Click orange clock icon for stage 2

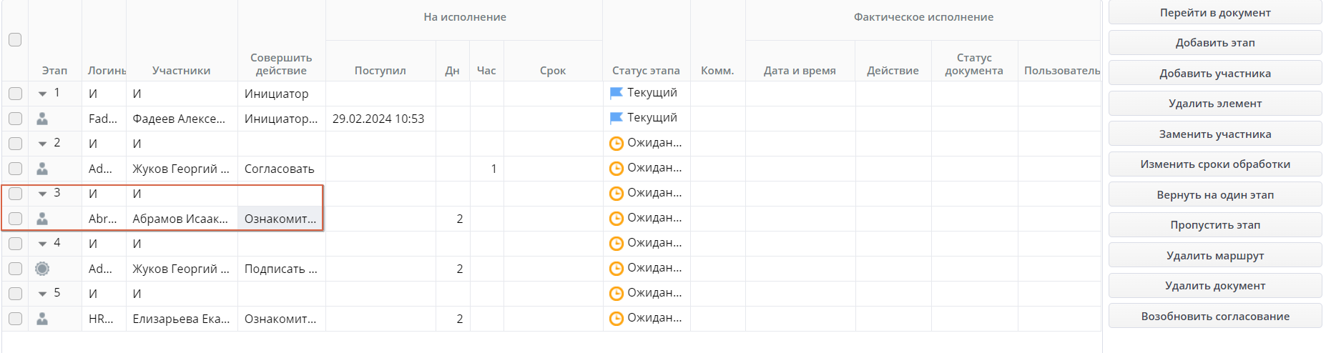click(616, 144)
